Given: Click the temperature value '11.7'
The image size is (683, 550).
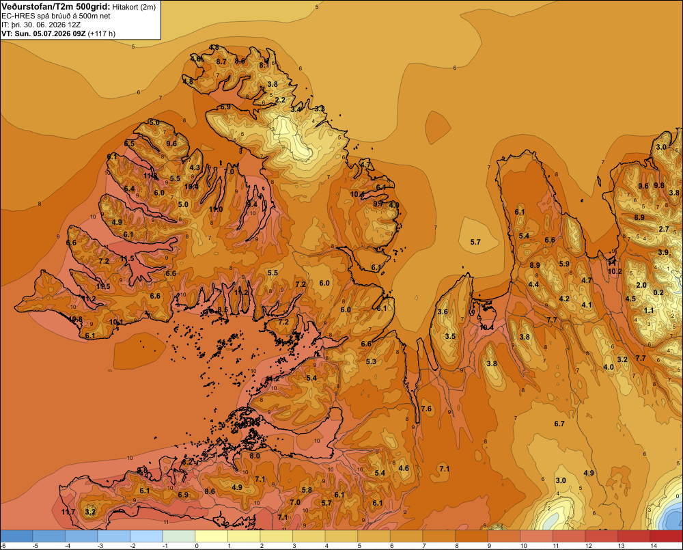Looking at the screenshot, I should pyautogui.click(x=68, y=512).
